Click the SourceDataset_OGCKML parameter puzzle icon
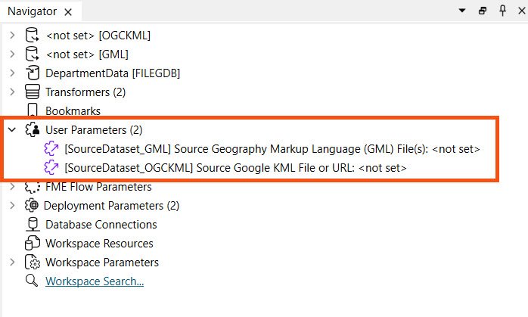Screen dimensions: 528x317 click(x=53, y=168)
